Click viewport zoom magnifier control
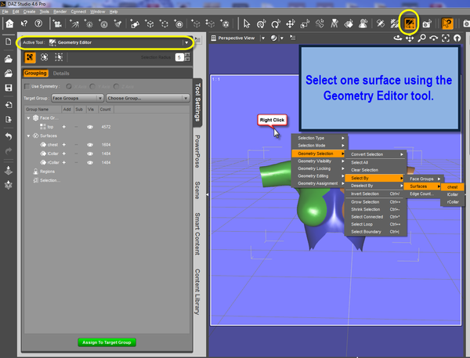The width and height of the screenshot is (470, 358). tap(421, 38)
